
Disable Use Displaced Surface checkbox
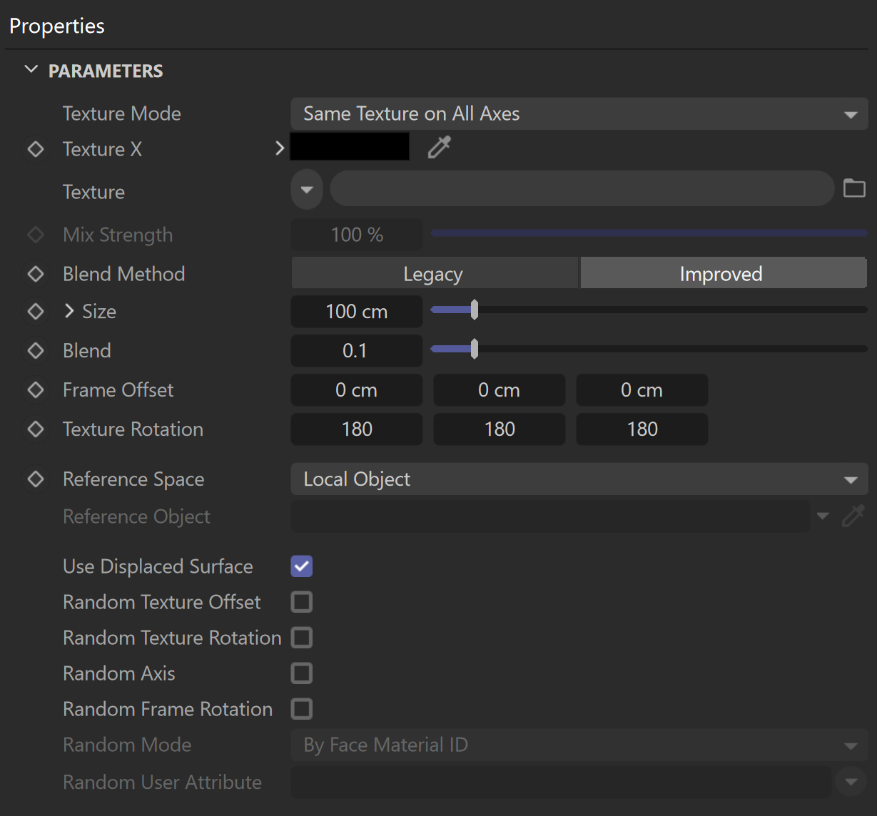pyautogui.click(x=302, y=566)
